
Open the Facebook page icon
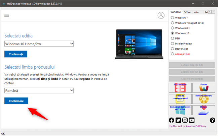pos(172,120)
